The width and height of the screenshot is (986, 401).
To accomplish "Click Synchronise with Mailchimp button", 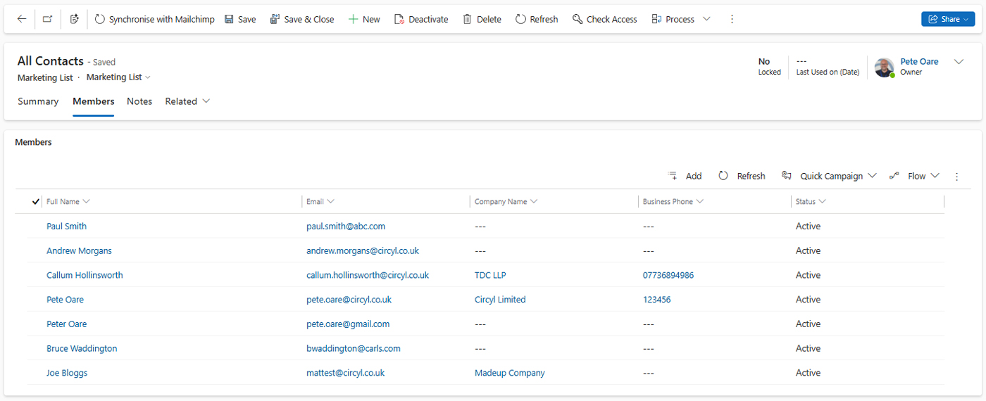I will click(154, 19).
